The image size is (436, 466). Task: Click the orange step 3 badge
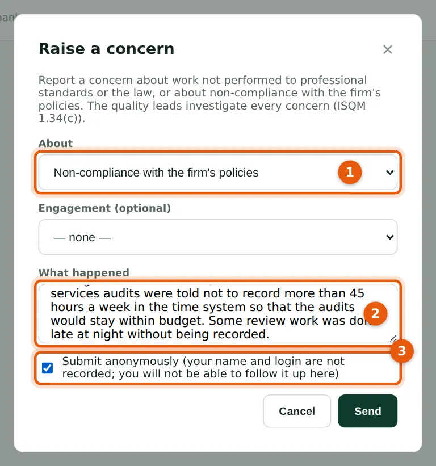(x=402, y=351)
